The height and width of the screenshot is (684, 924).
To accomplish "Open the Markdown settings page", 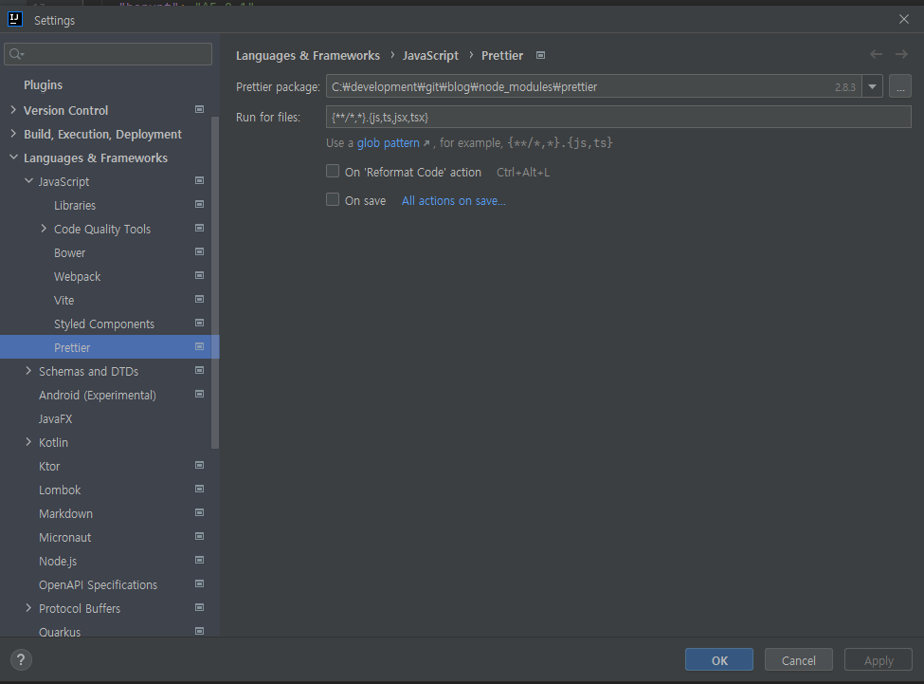I will pos(65,513).
